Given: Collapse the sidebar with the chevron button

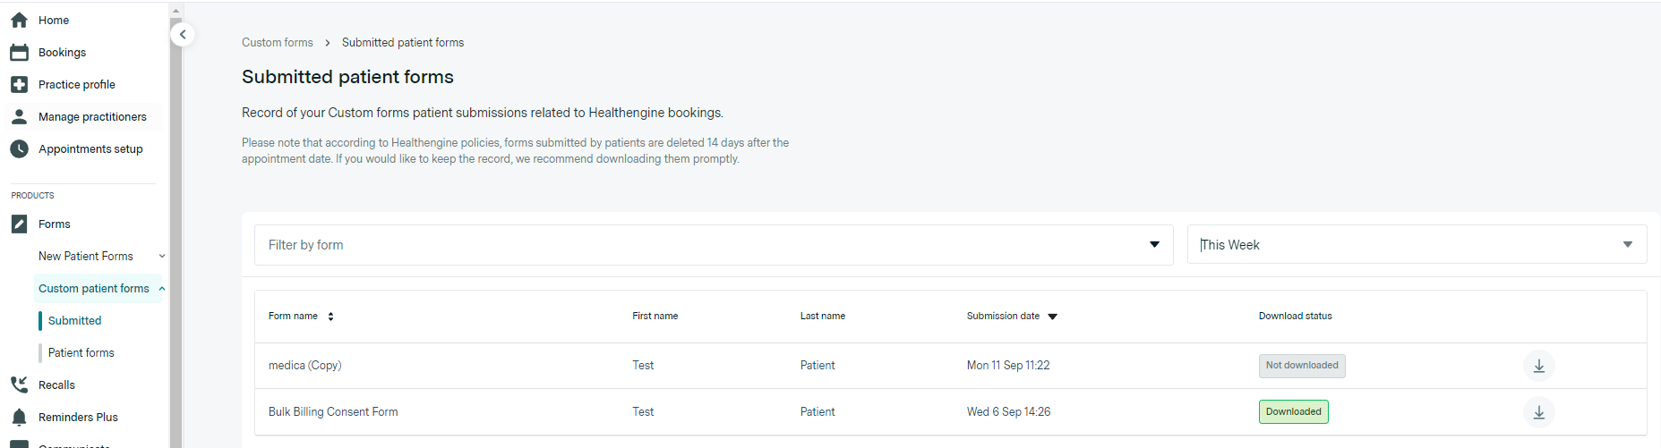Looking at the screenshot, I should (x=183, y=35).
